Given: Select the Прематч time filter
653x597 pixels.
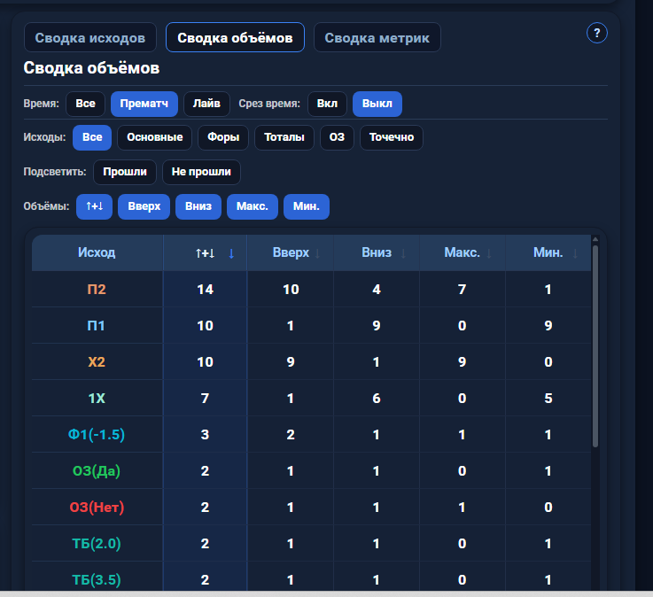Looking at the screenshot, I should point(144,104).
